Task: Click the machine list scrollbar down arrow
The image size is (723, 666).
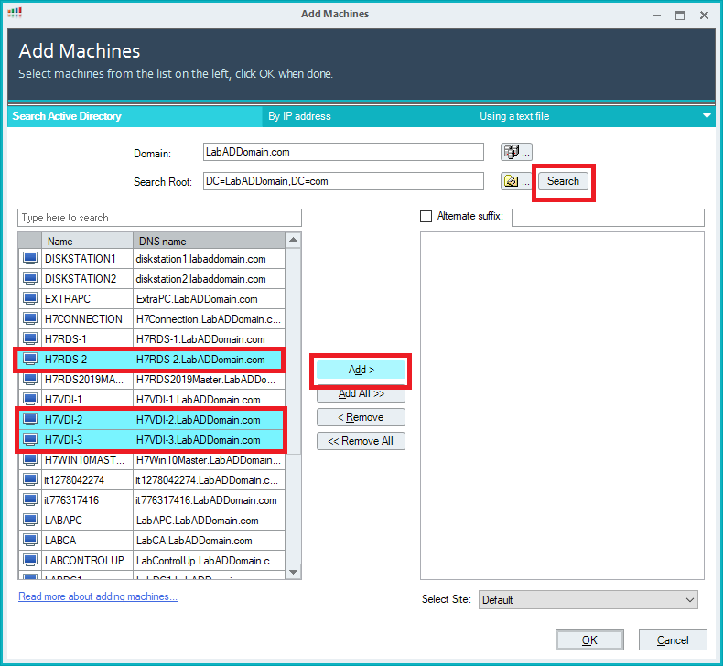Action: click(x=294, y=572)
